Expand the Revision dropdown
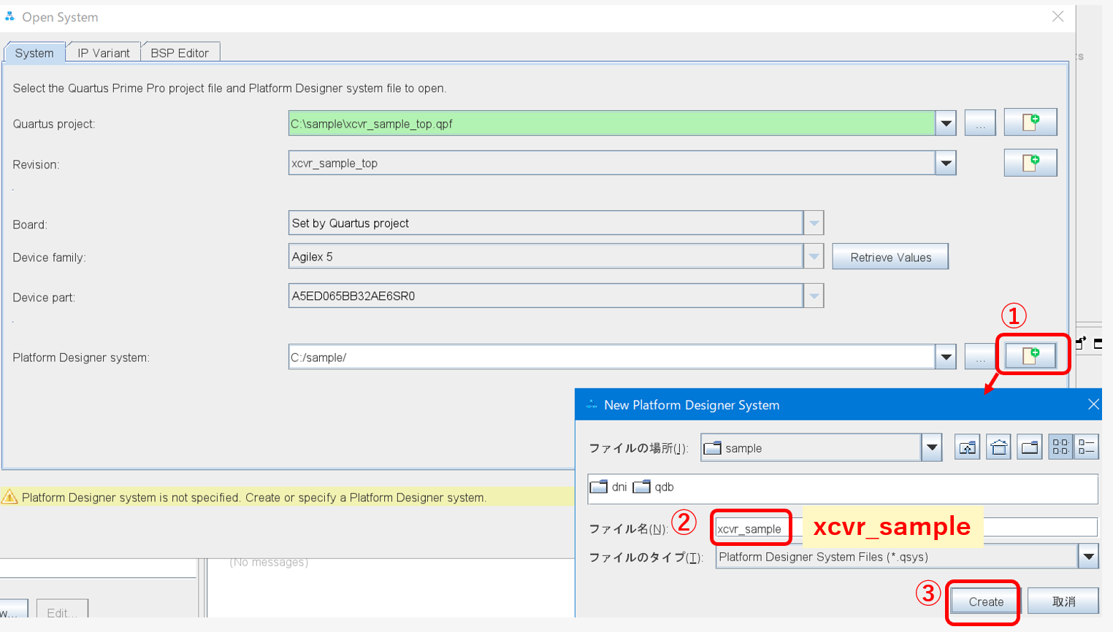The width and height of the screenshot is (1113, 632). 946,163
